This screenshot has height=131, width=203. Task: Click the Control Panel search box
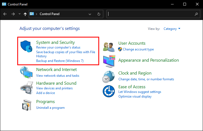pyautogui.click(x=151, y=14)
